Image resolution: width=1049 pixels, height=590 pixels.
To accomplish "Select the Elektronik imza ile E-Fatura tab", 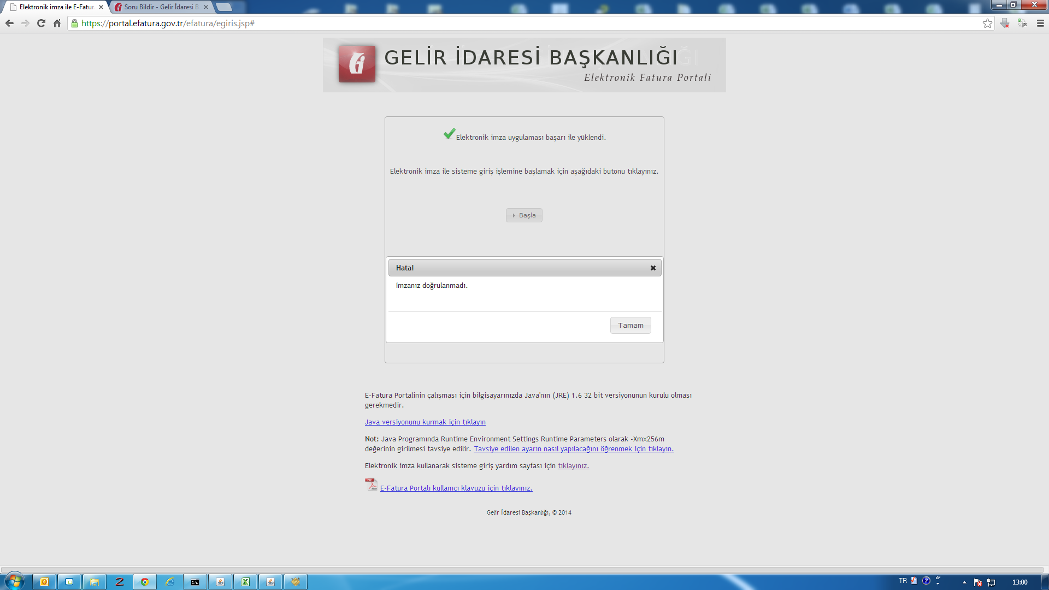I will pos(55,7).
